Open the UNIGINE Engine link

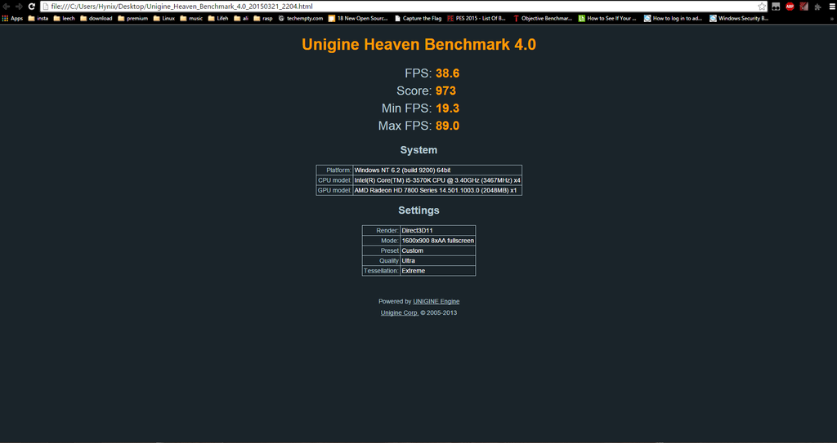click(436, 302)
